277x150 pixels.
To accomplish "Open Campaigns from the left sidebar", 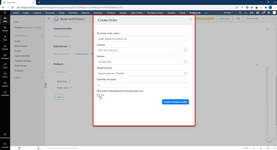I will point(5,57).
